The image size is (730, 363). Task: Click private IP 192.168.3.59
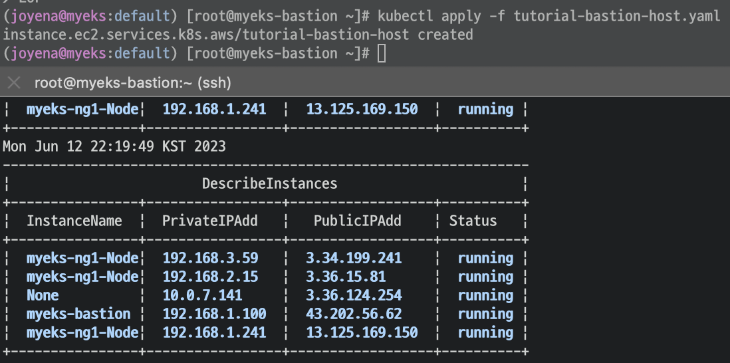click(210, 258)
